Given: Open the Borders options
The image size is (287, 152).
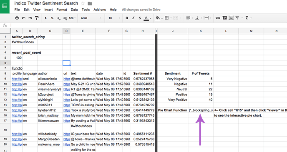Looking at the screenshot, I should pyautogui.click(x=167, y=18).
